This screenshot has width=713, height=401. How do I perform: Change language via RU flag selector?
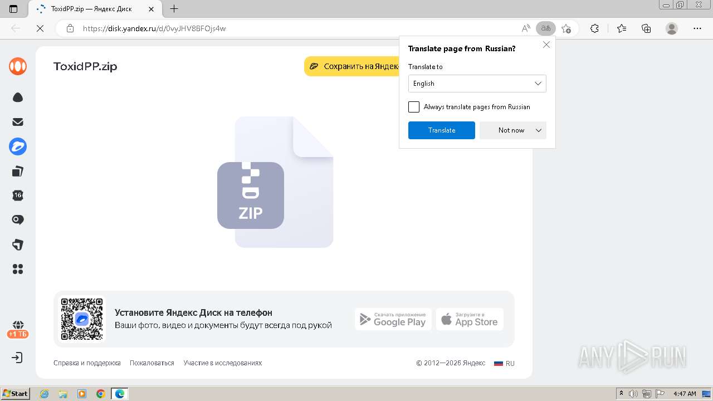504,363
